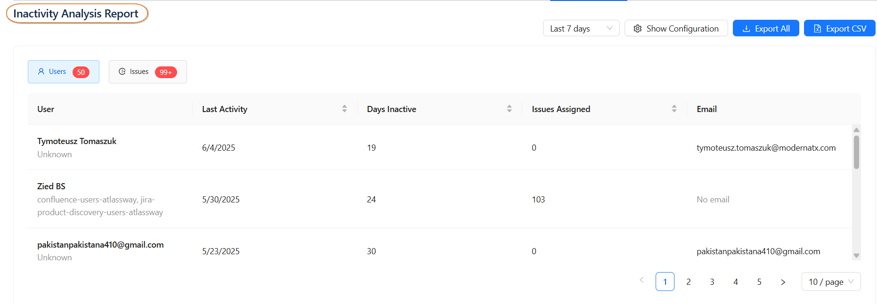Click the Users tab person icon
This screenshot has height=306, width=877.
(x=41, y=72)
